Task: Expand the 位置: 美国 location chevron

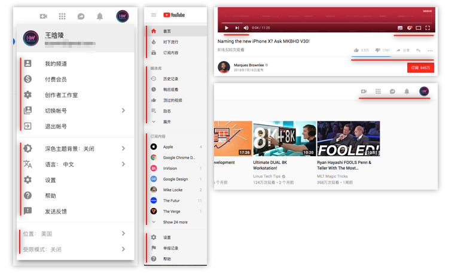Action: click(x=123, y=233)
